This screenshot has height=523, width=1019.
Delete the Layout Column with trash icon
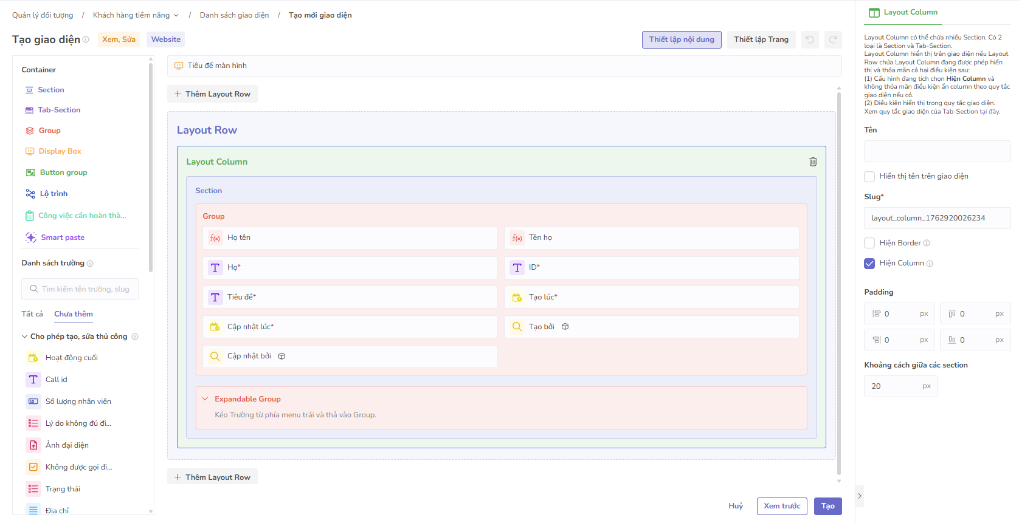point(813,162)
